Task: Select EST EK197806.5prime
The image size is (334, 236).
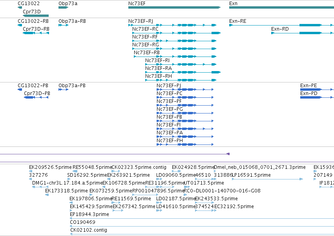Action: pos(71,203)
